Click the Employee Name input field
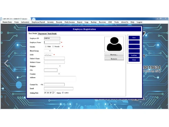The image size is (169, 127). [52, 42]
